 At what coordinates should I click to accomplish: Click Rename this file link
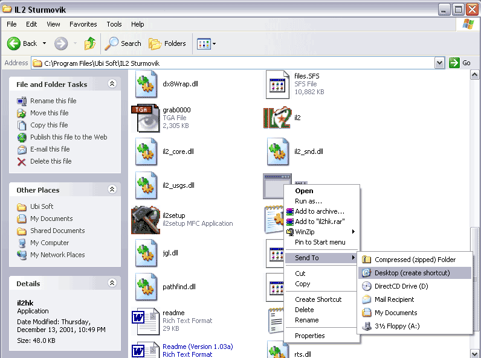point(53,101)
